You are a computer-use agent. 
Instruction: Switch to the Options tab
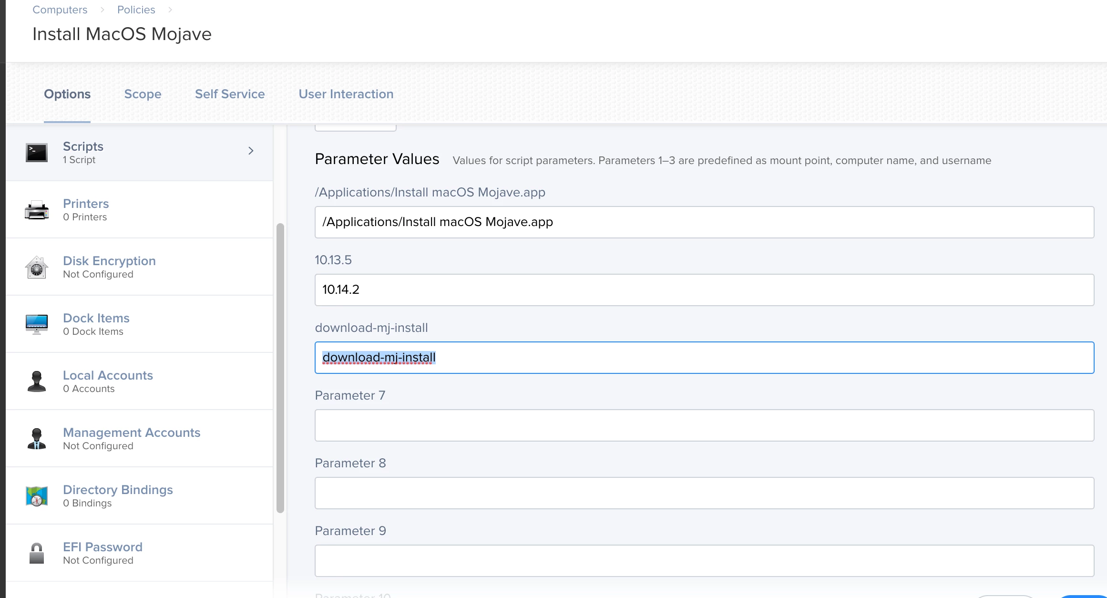[67, 94]
